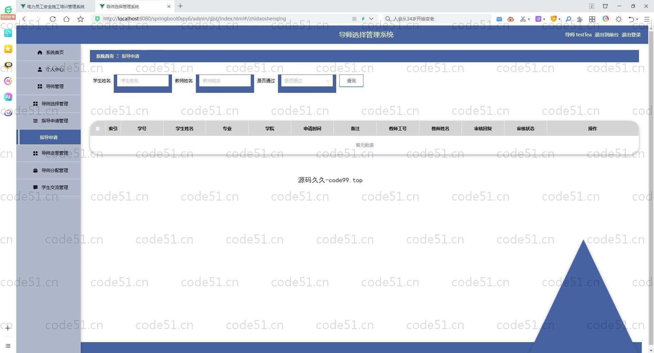The height and width of the screenshot is (353, 654).
Task: Click the orange shield wallet icon
Action: point(554,19)
